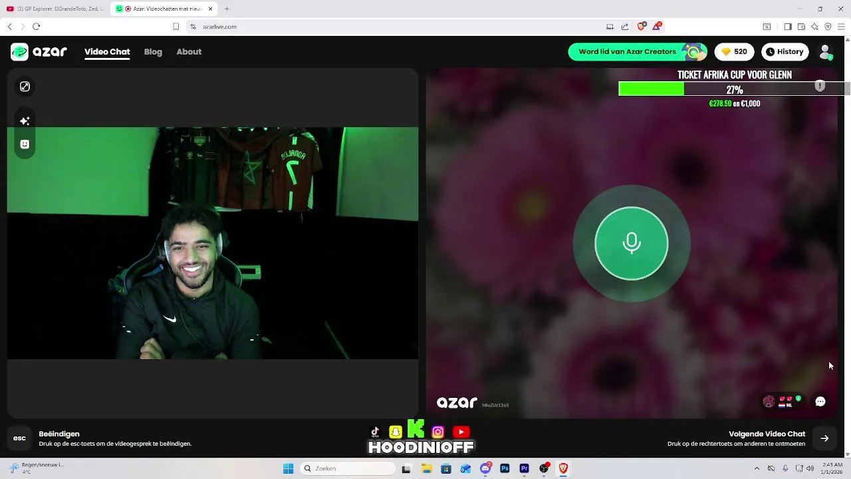851x479 pixels.
Task: Open the smiley face filter tool
Action: coord(25,144)
